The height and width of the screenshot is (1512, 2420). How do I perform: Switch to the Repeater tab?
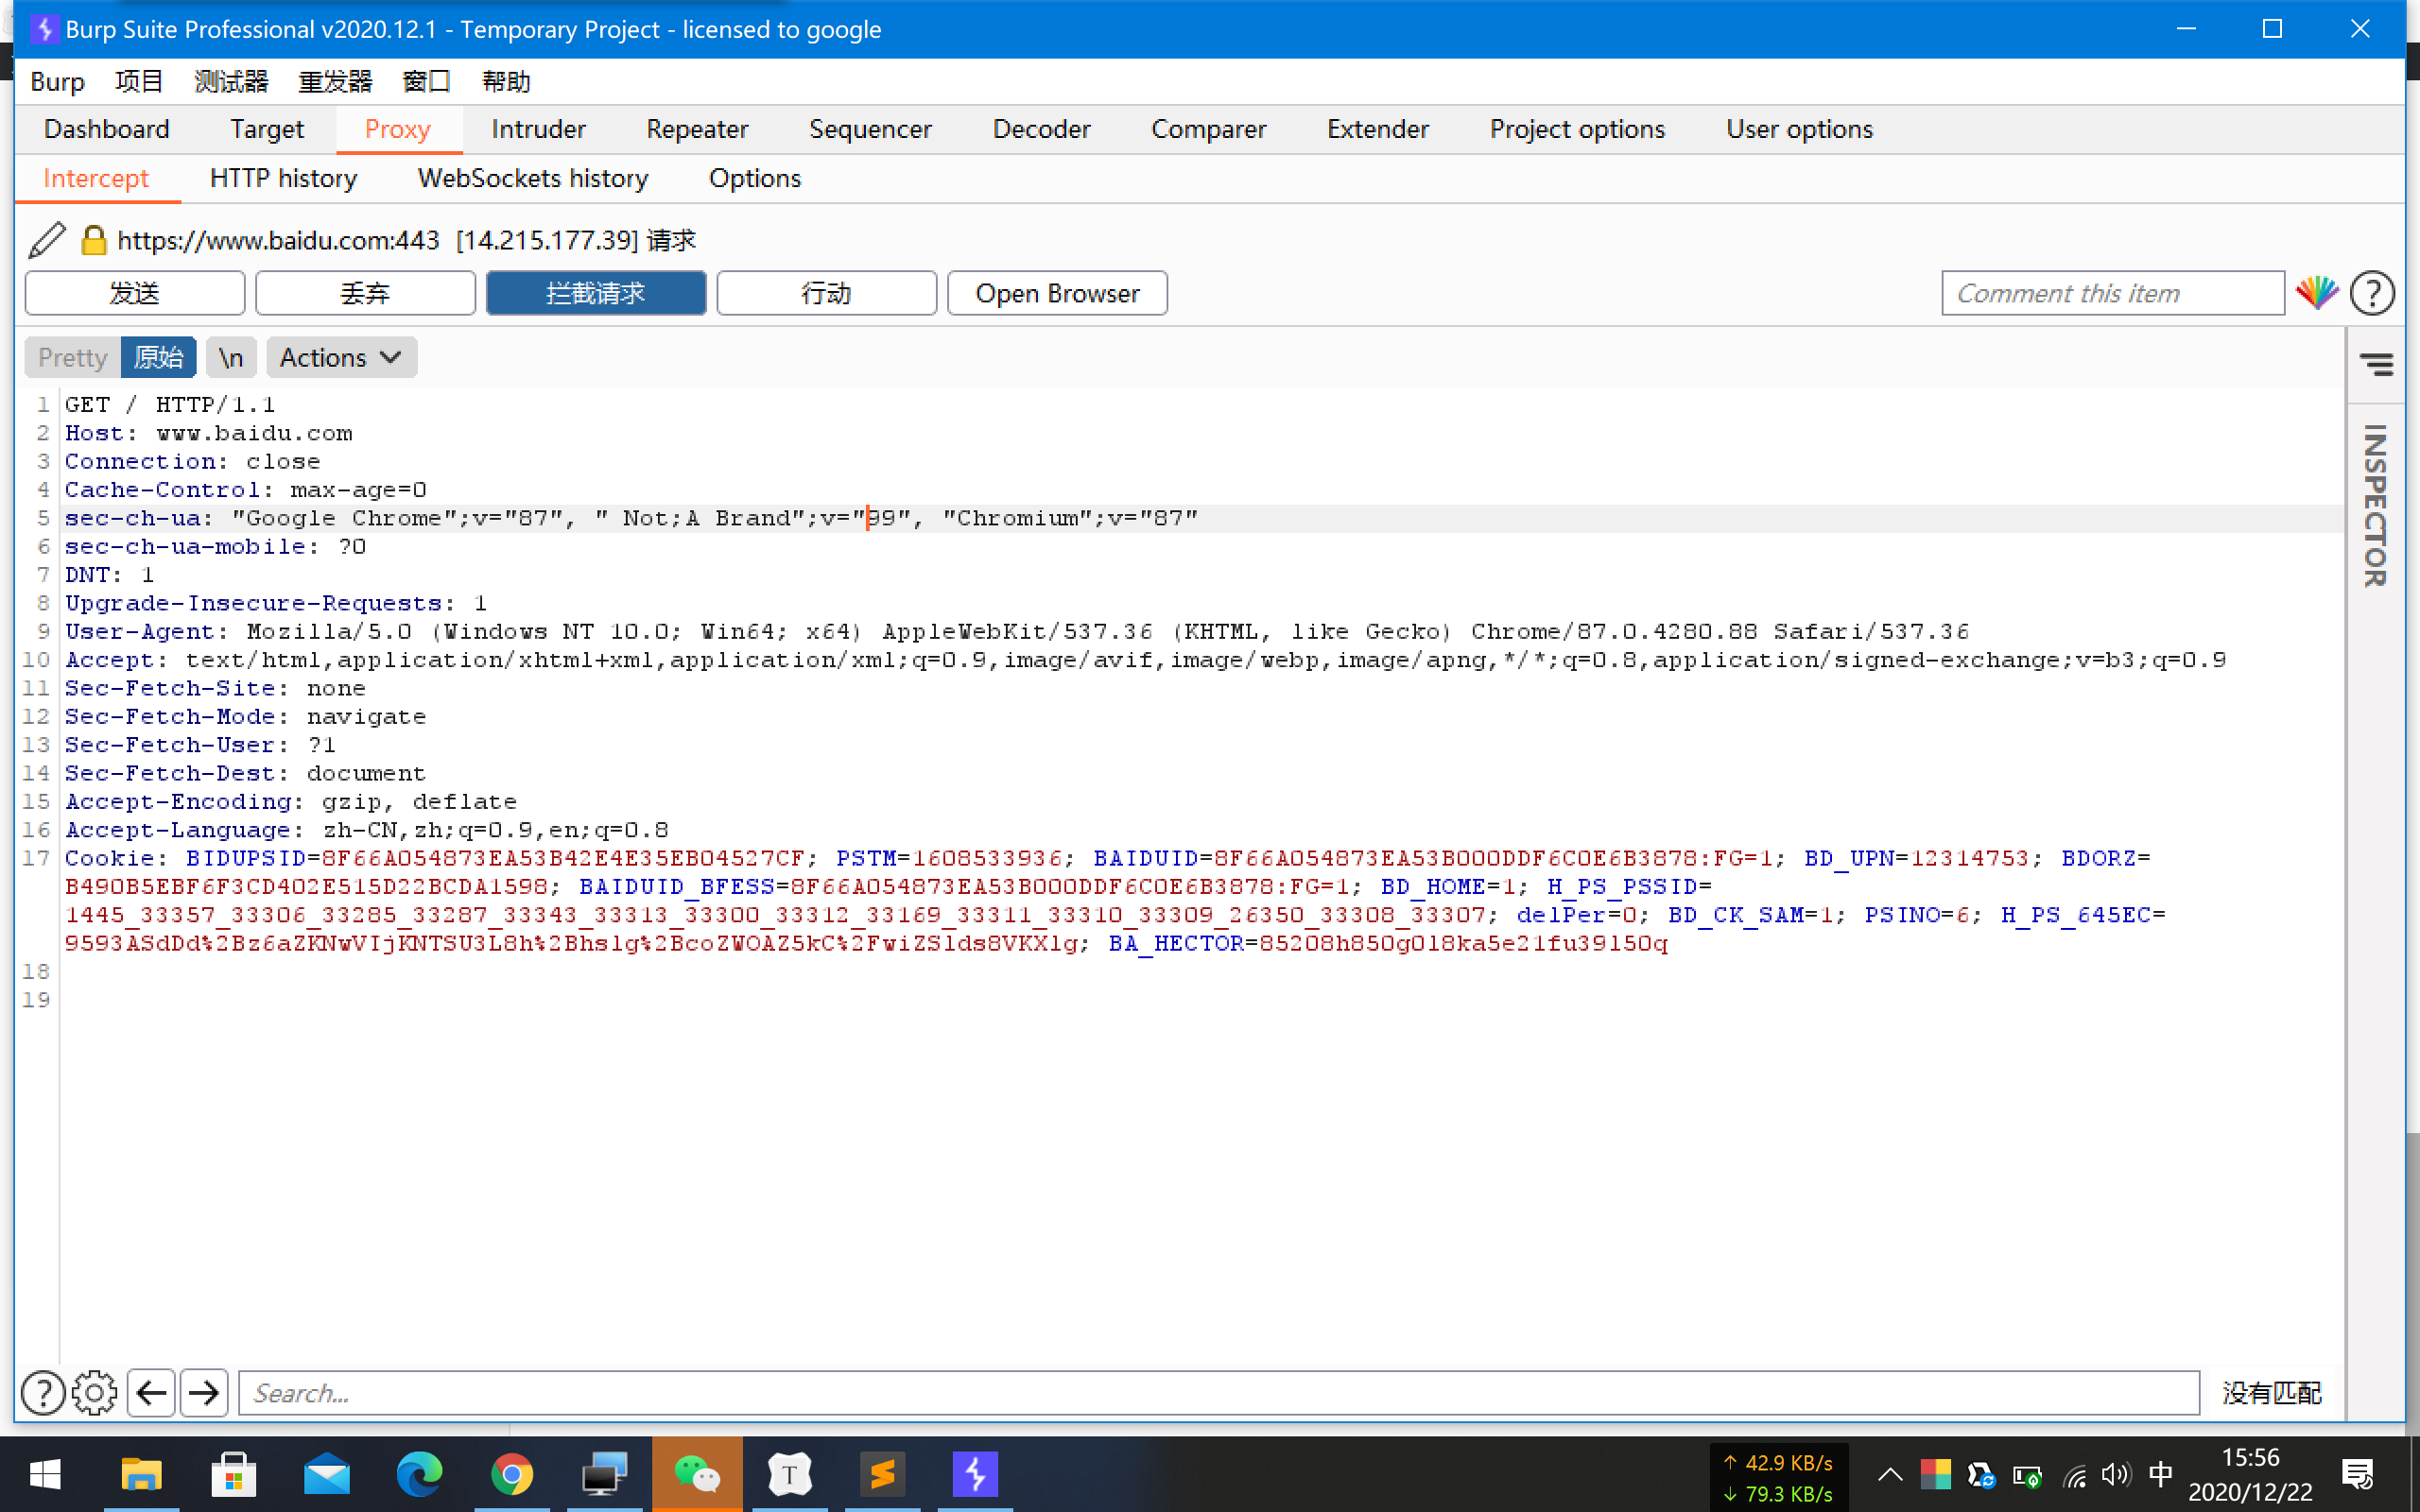click(697, 129)
